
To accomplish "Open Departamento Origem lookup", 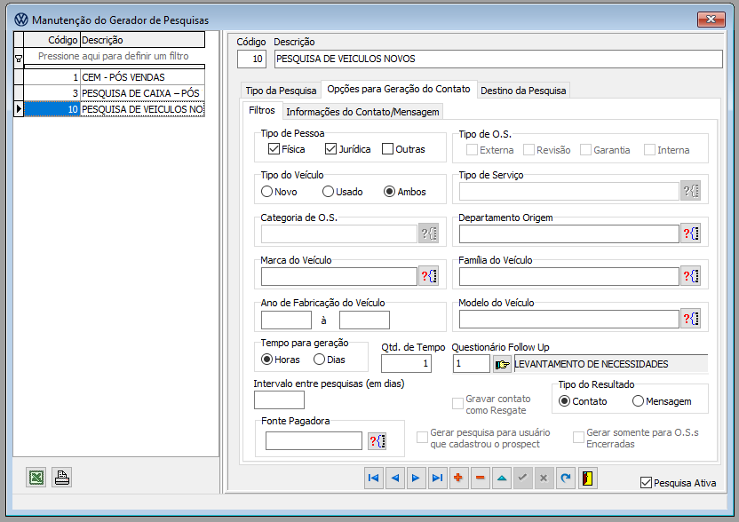I will coord(691,233).
